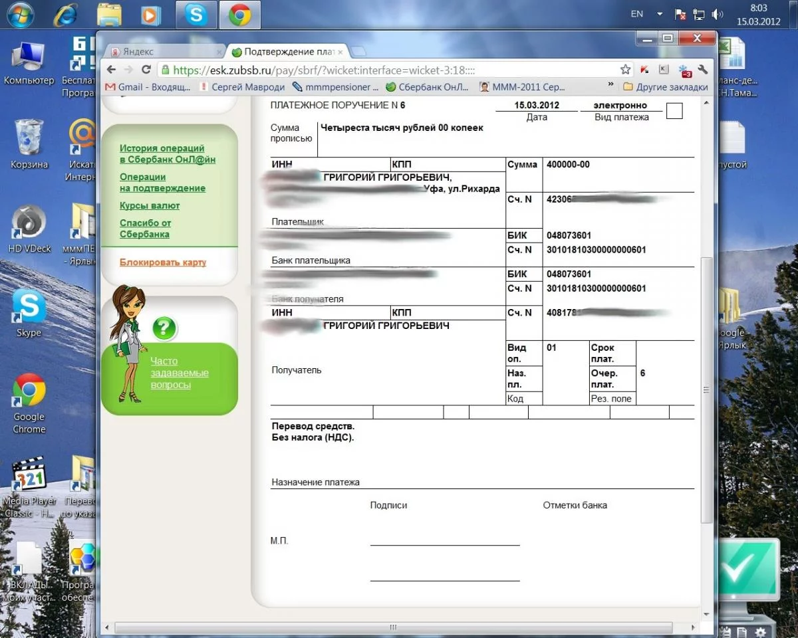
Task: Click the Блокировать карту link
Action: pos(163,263)
